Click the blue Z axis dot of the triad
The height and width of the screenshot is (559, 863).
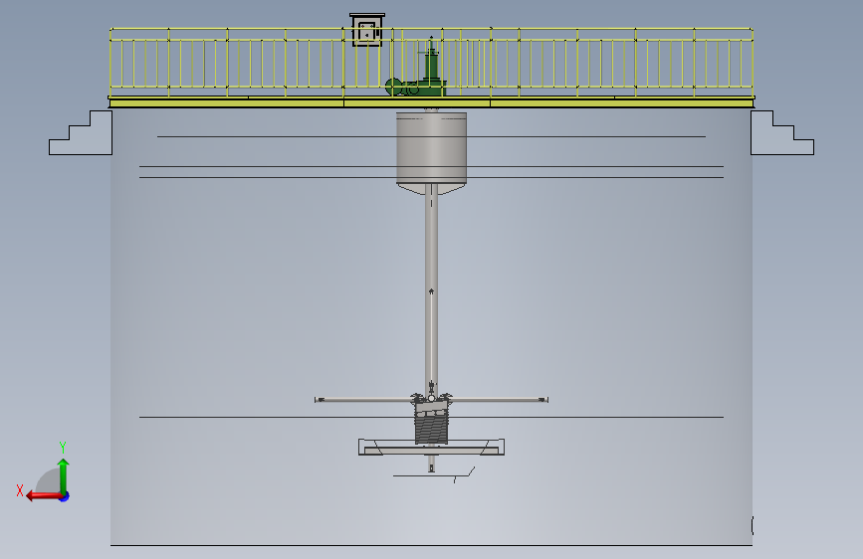click(x=65, y=496)
